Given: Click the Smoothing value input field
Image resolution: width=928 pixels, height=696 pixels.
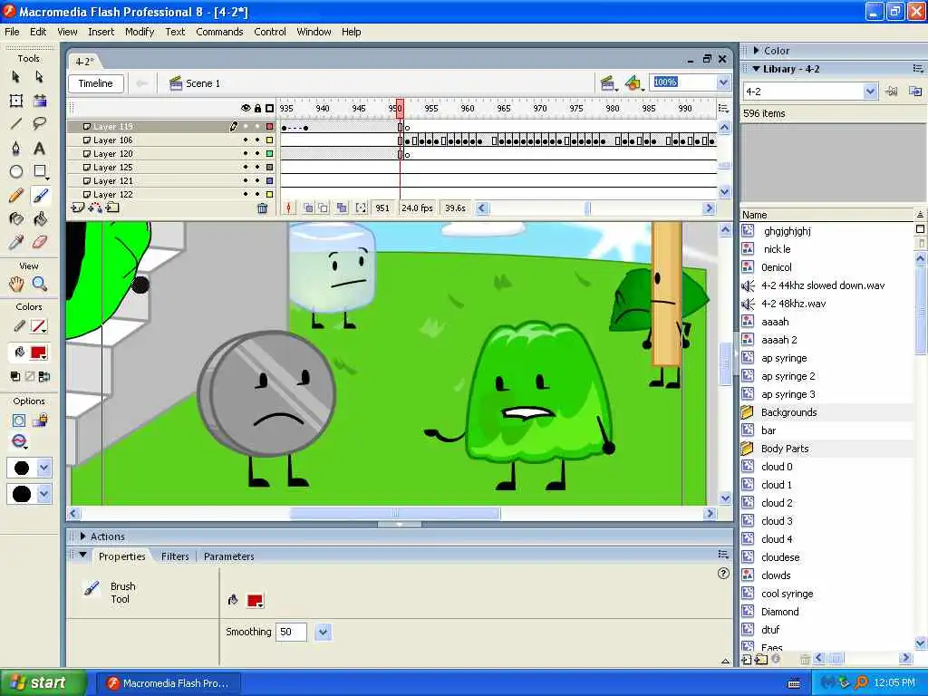Looking at the screenshot, I should pos(291,632).
